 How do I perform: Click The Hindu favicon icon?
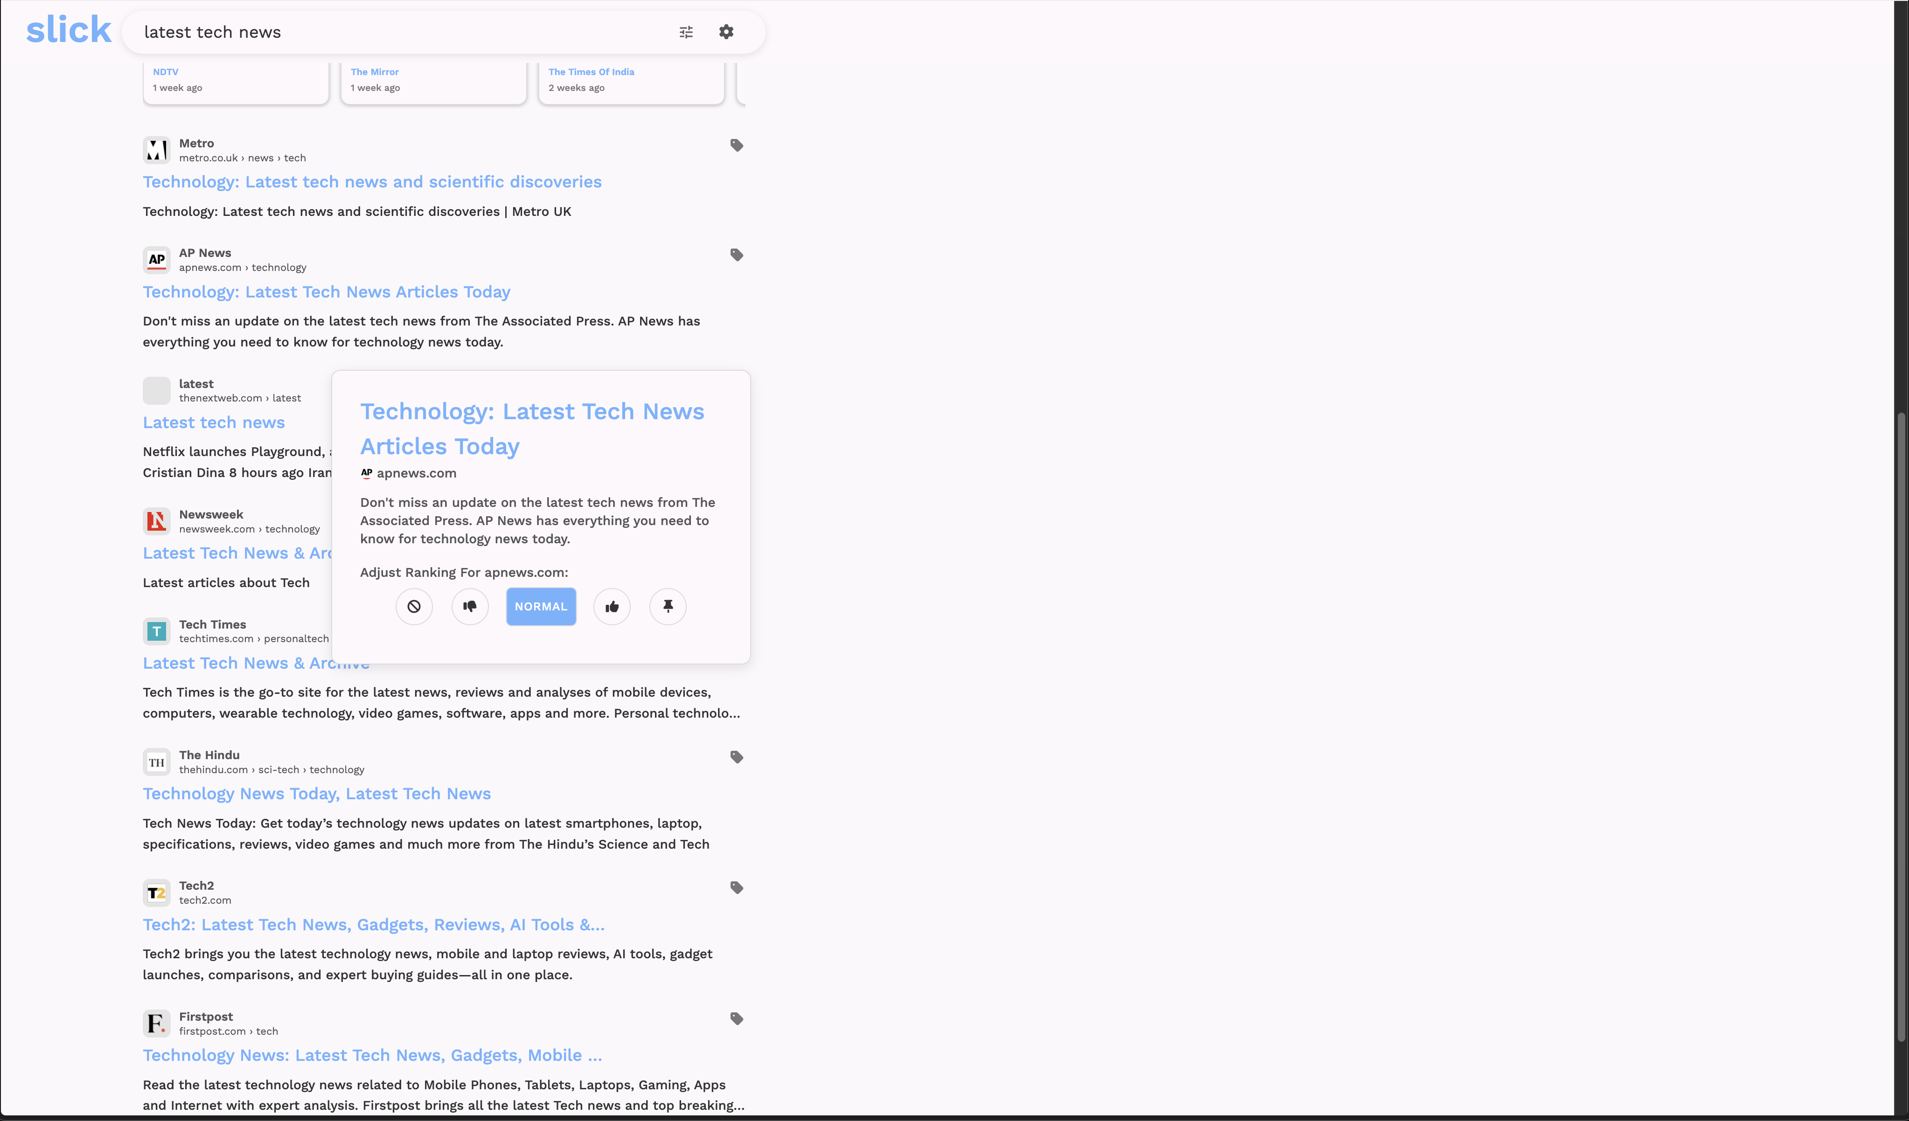tap(157, 762)
